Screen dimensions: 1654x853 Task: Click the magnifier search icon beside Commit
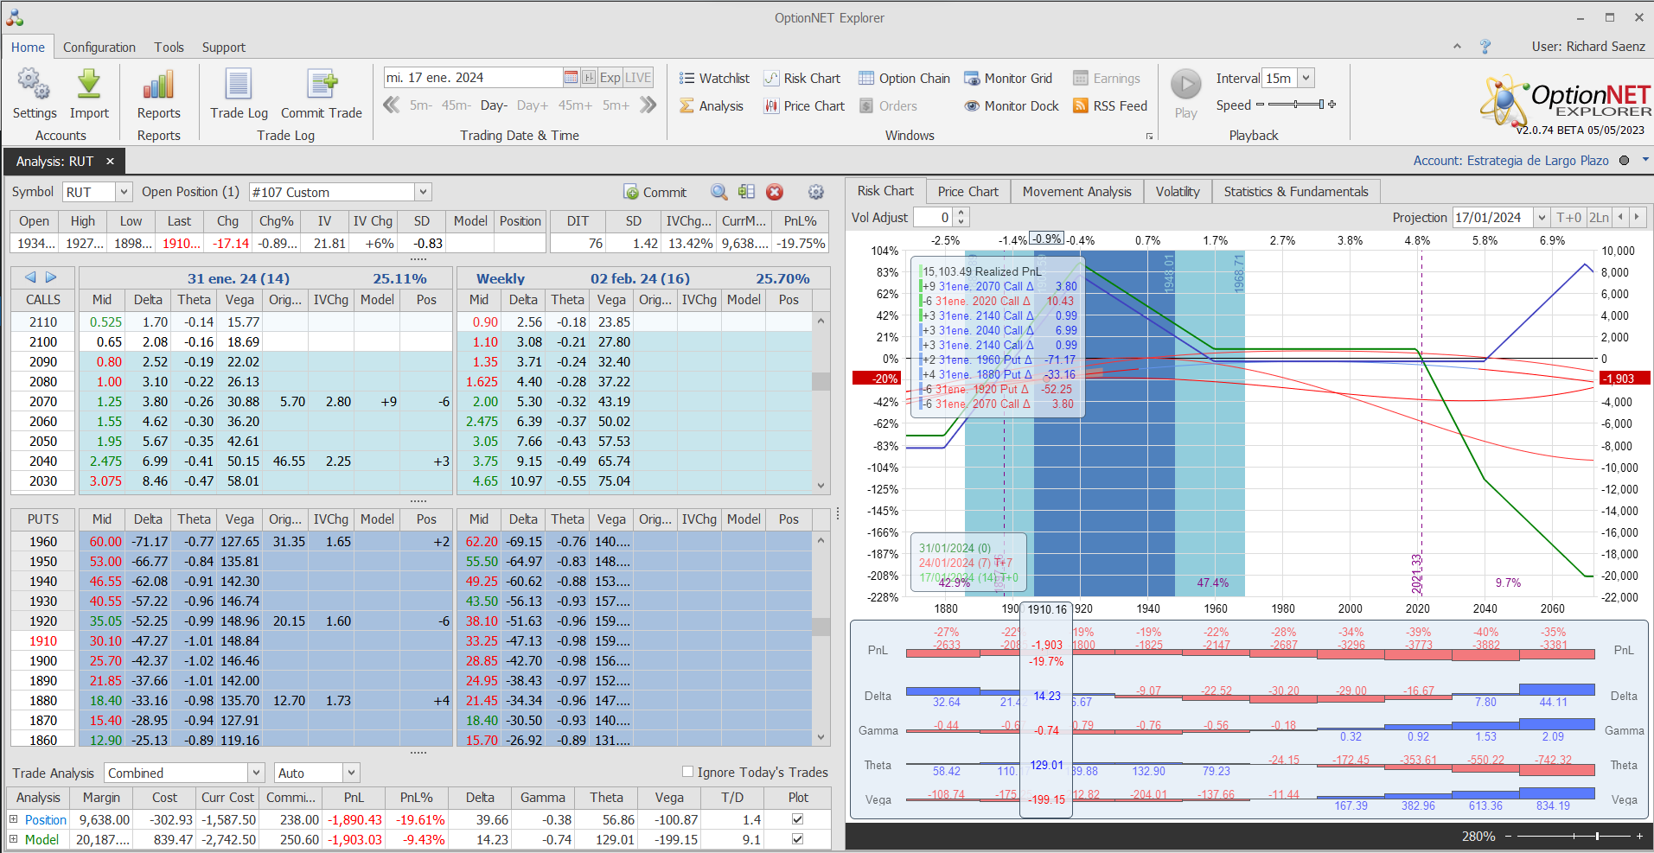(x=718, y=192)
